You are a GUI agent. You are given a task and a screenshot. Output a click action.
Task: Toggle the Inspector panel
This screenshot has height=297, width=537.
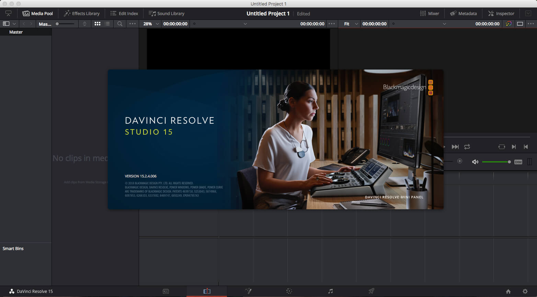coord(501,14)
